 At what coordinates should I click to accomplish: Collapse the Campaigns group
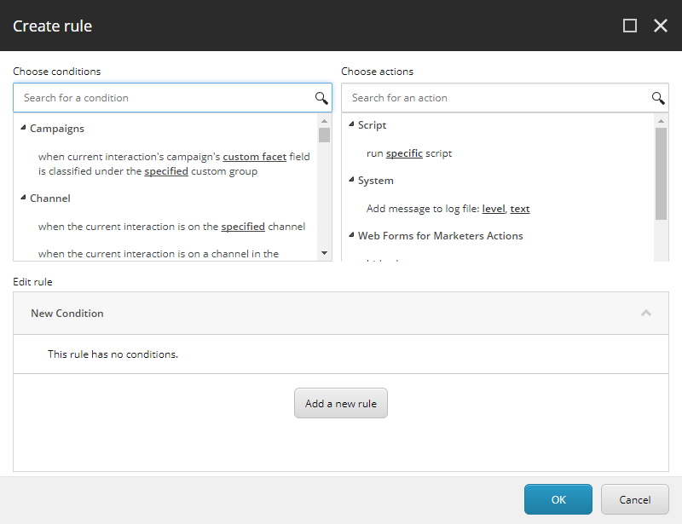pyautogui.click(x=24, y=128)
